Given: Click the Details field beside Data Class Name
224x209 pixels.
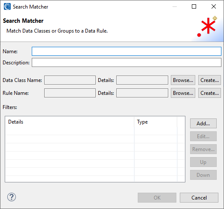Looking at the screenshot, I should tap(142, 80).
